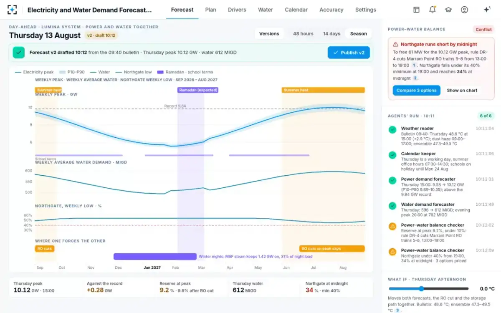Click the Winter nights MSF steam bar
This screenshot has width=501, height=313.
[155, 256]
